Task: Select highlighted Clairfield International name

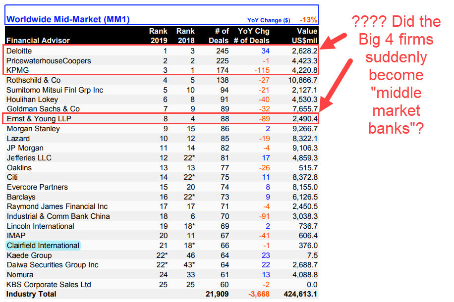Action: (x=43, y=246)
